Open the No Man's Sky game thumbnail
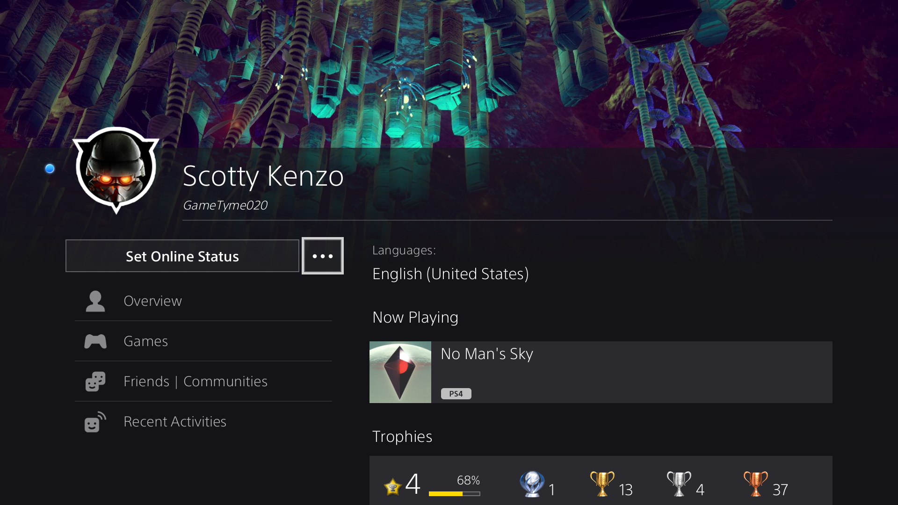The width and height of the screenshot is (898, 505). click(x=400, y=372)
